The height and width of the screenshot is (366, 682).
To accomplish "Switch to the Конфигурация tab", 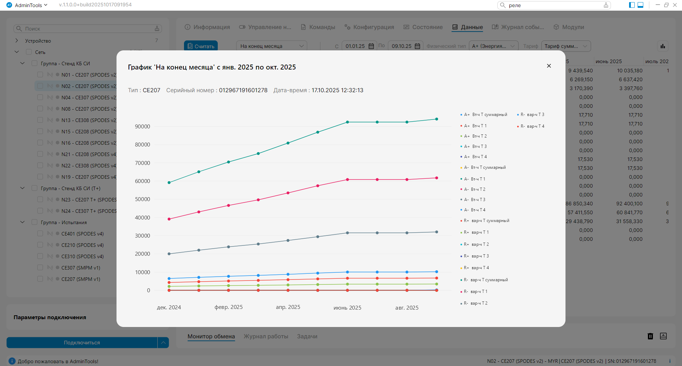I will coord(369,27).
